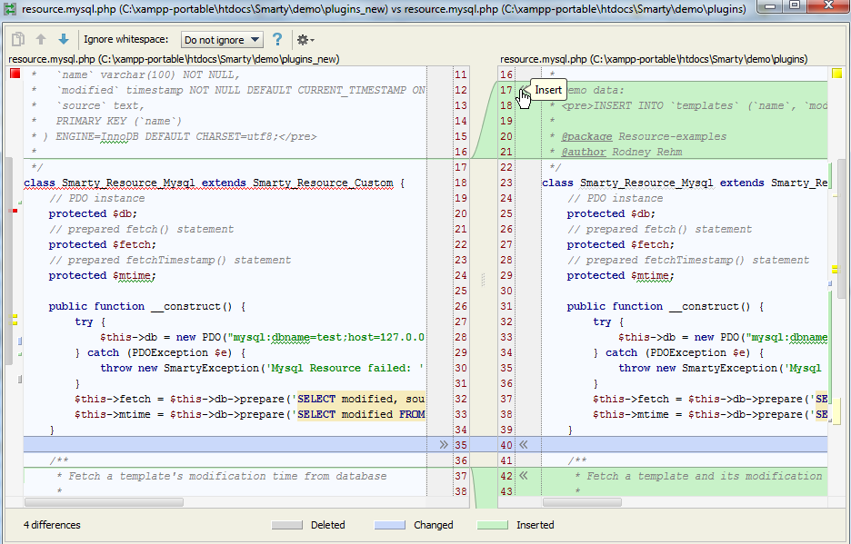The image size is (851, 544).
Task: Click the Deleted legend gray swatch
Action: pyautogui.click(x=286, y=525)
